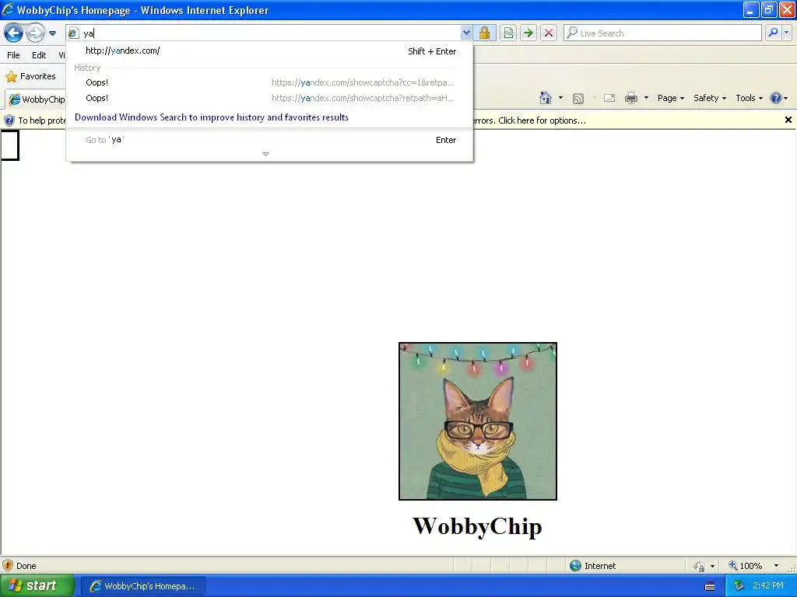This screenshot has width=797, height=597.
Task: Click WobbyChip's Homepage taskbar button
Action: pos(143,586)
